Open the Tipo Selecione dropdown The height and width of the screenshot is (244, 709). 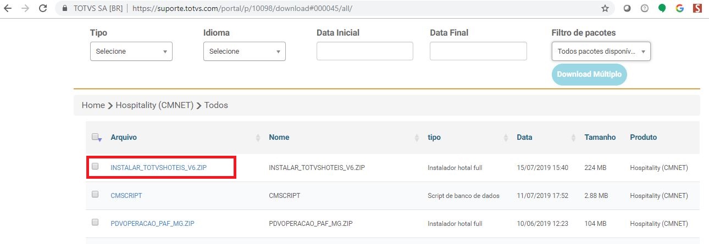click(131, 51)
